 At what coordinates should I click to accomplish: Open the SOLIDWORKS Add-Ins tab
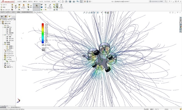point(27,12)
